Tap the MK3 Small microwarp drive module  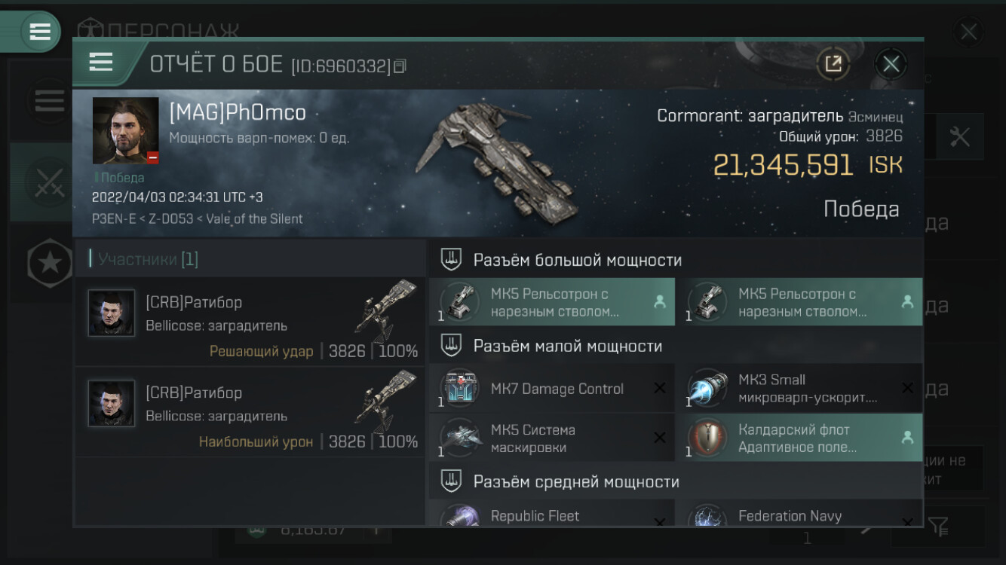click(799, 389)
